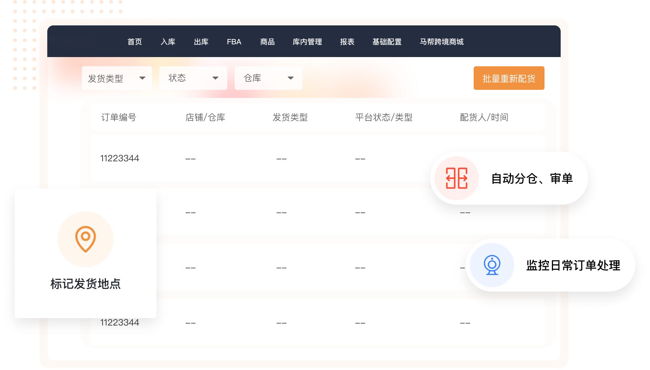The height and width of the screenshot is (370, 650).
Task: Open 马帮跨境商城 from the navigation bar
Action: [442, 42]
